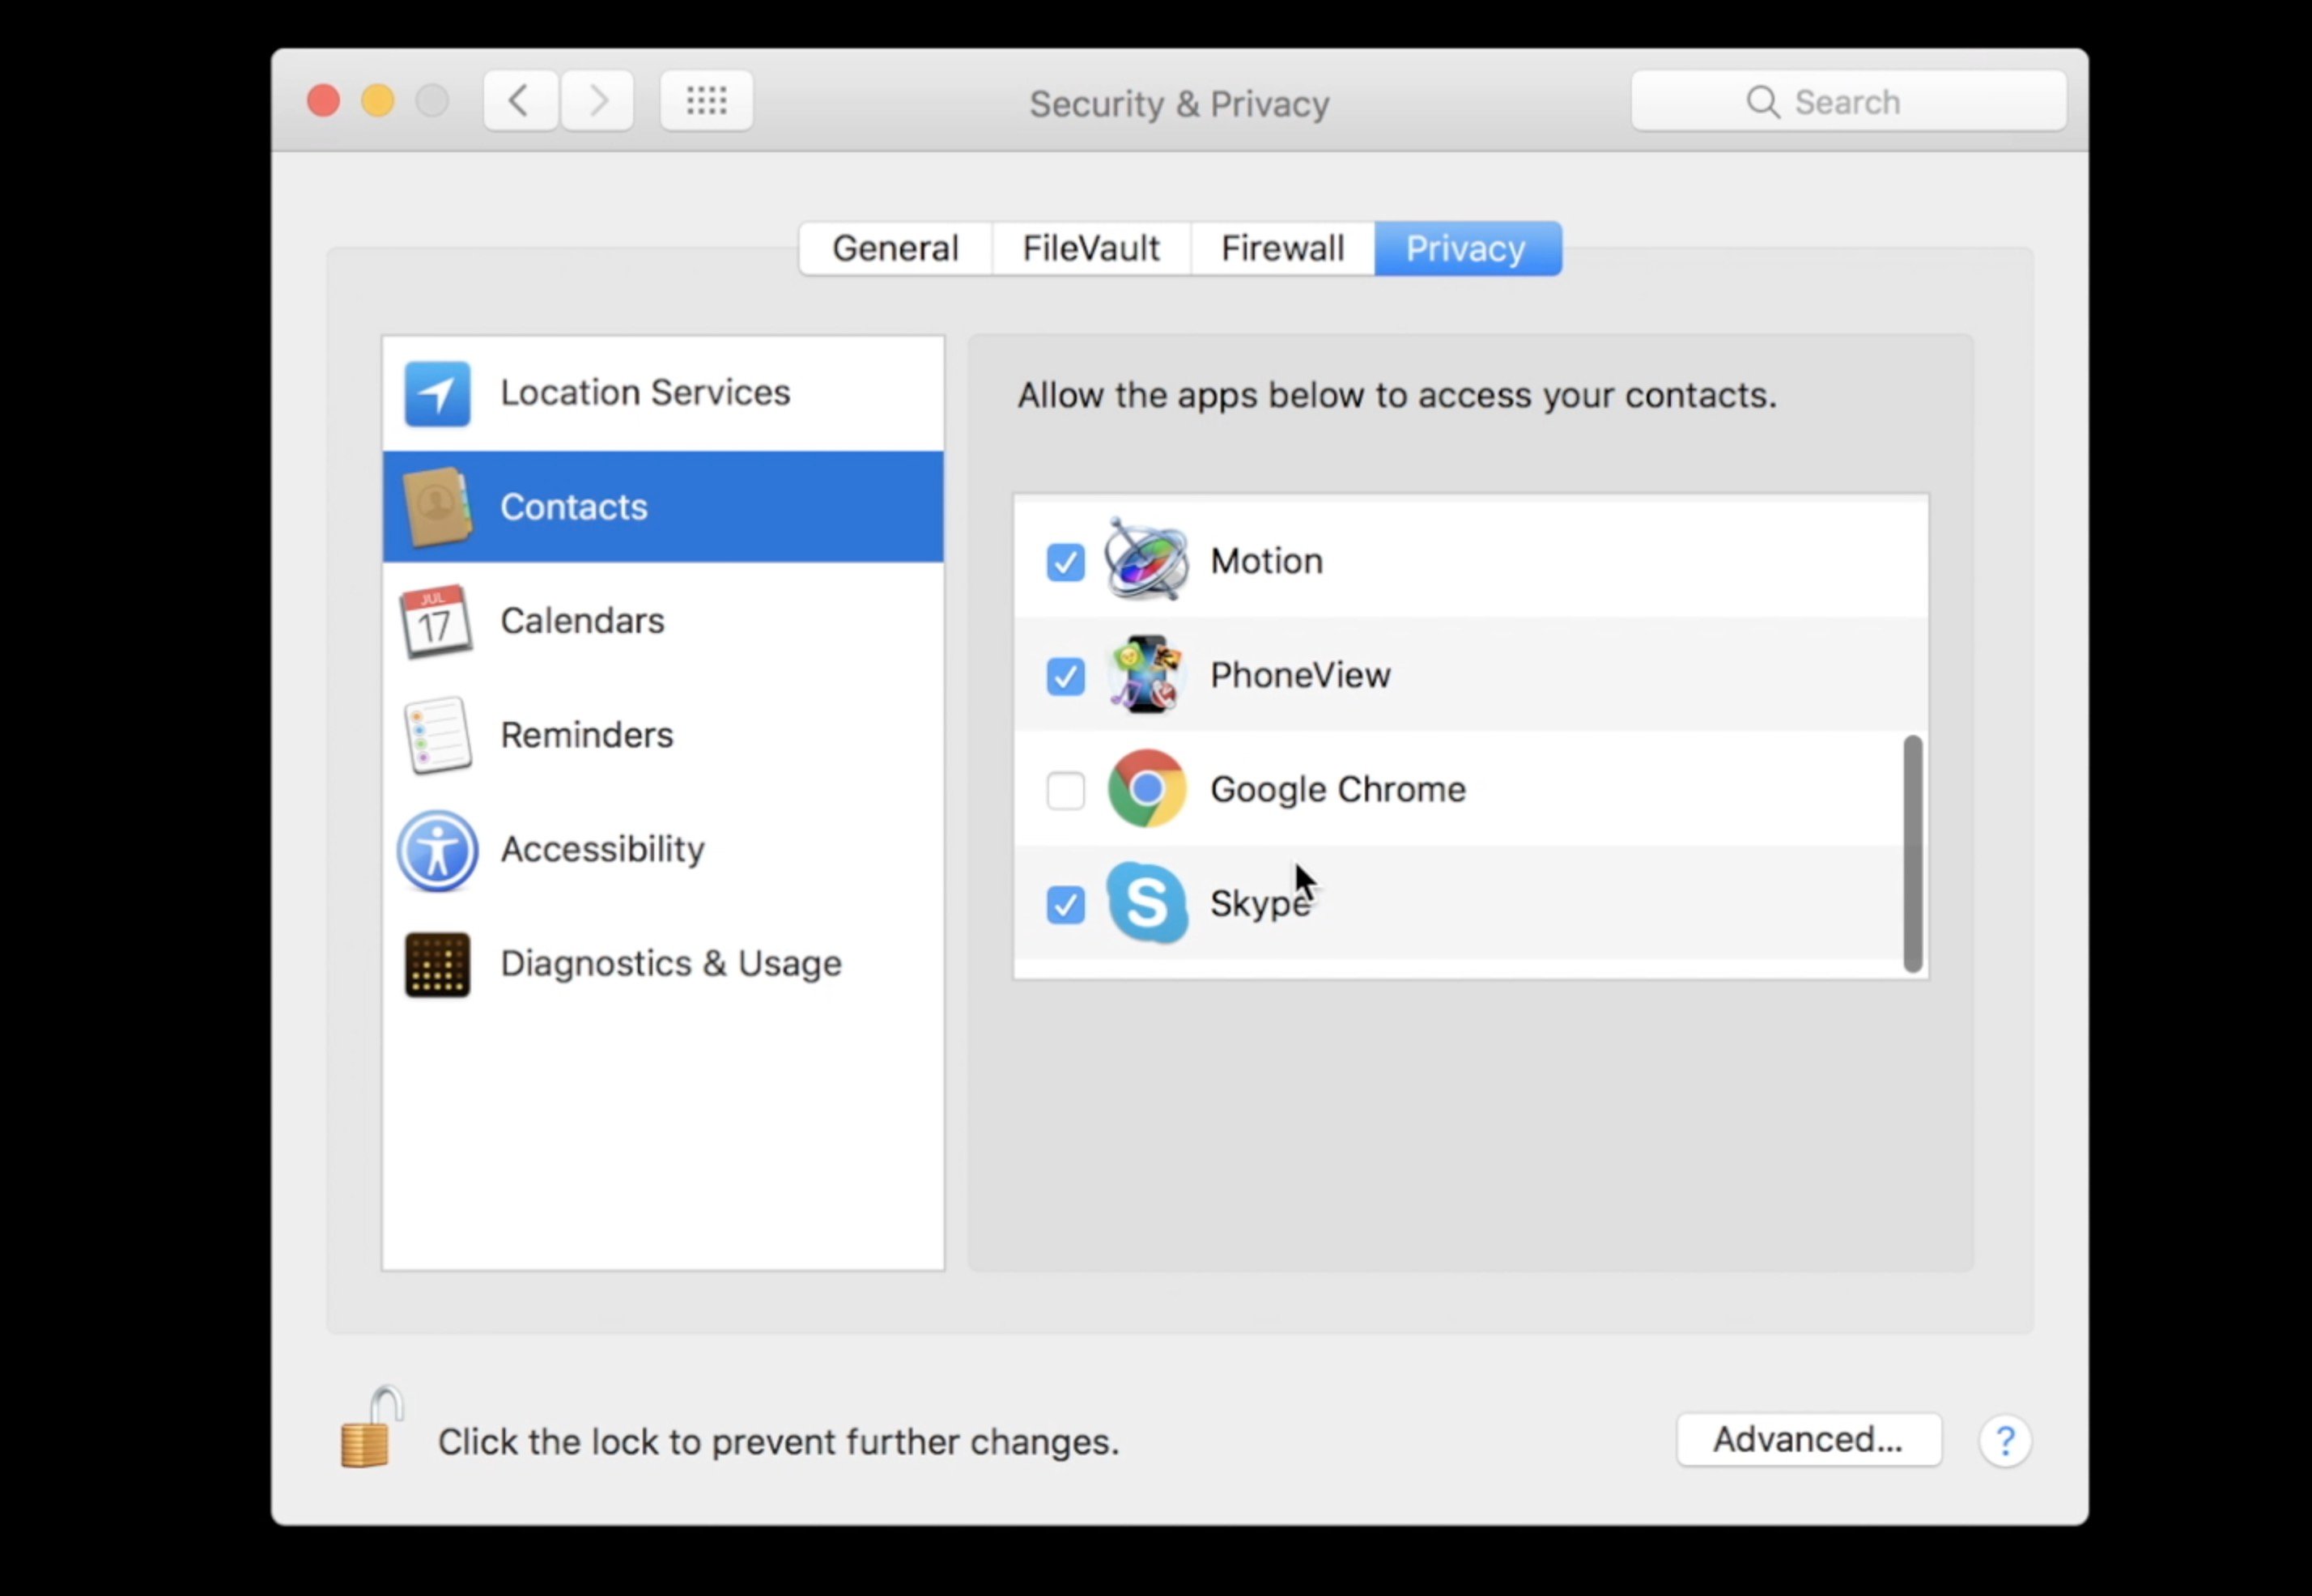Image resolution: width=2312 pixels, height=1596 pixels.
Task: Click the Motion app name
Action: pos(1266,561)
